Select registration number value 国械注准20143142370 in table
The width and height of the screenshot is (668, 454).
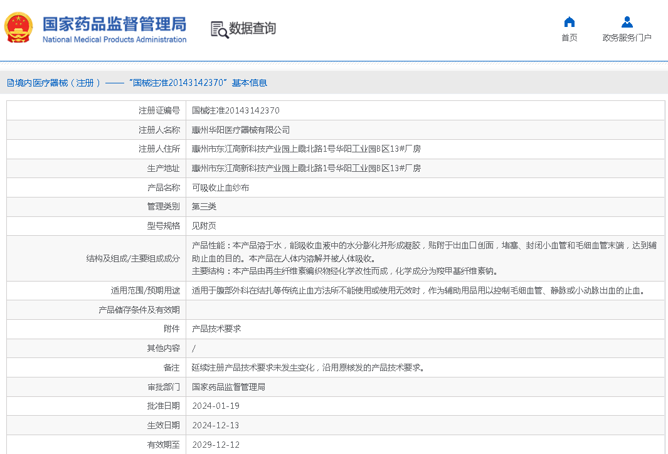(236, 110)
